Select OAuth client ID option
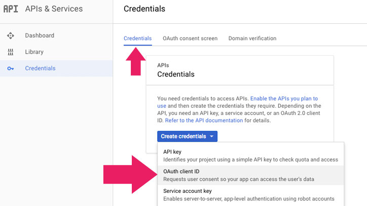The height and width of the screenshot is (206, 367). coord(181,172)
